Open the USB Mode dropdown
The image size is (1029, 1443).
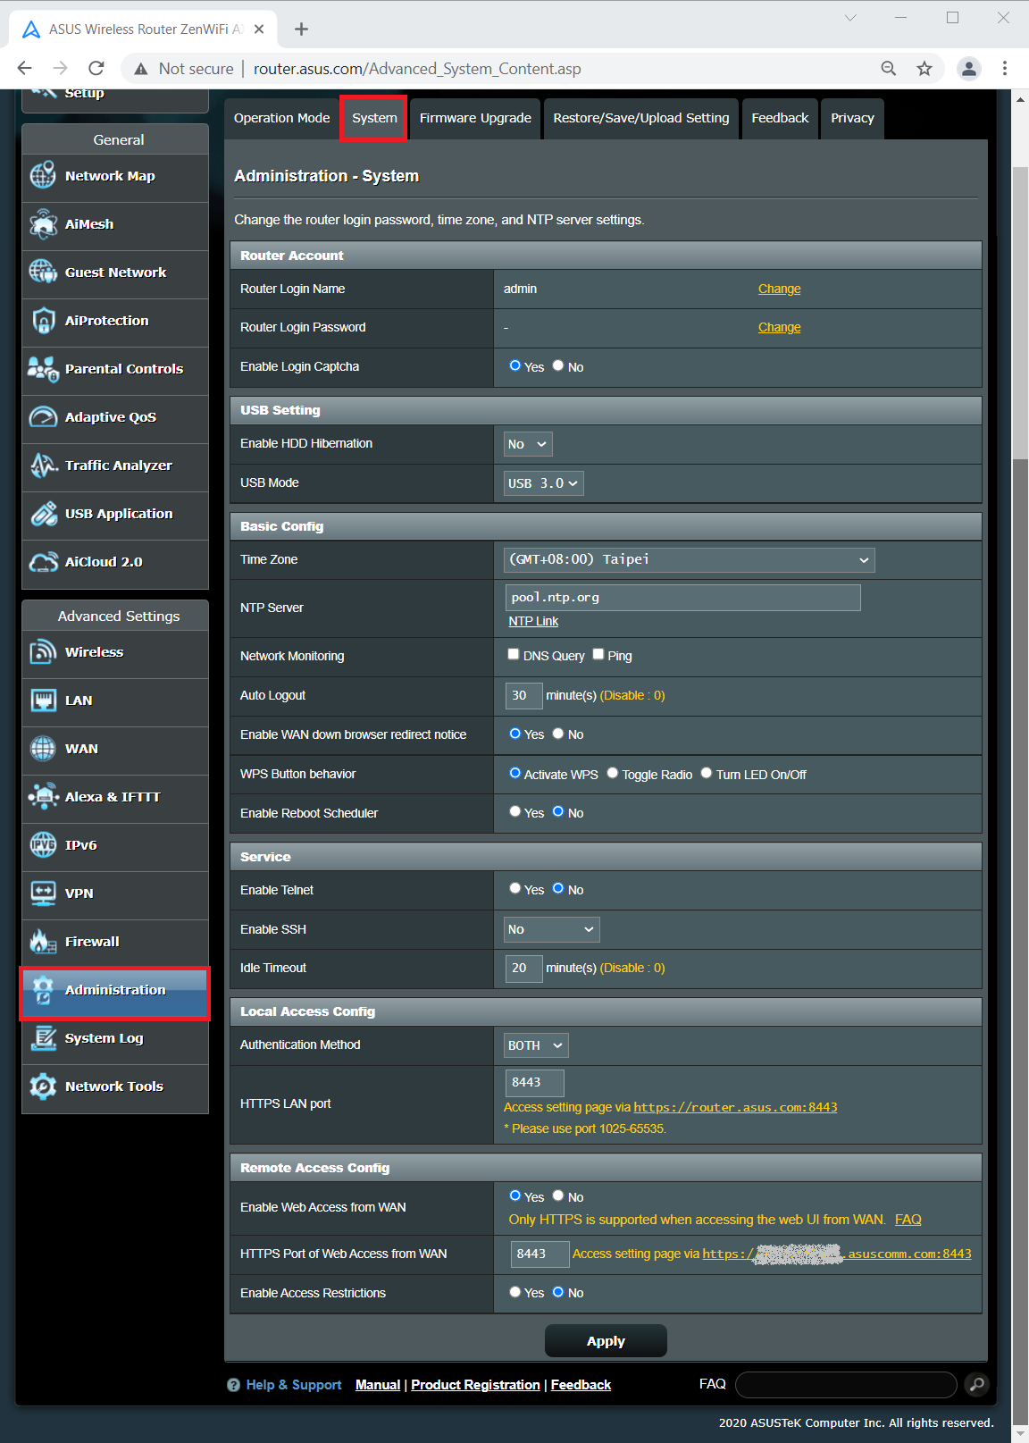(x=544, y=483)
